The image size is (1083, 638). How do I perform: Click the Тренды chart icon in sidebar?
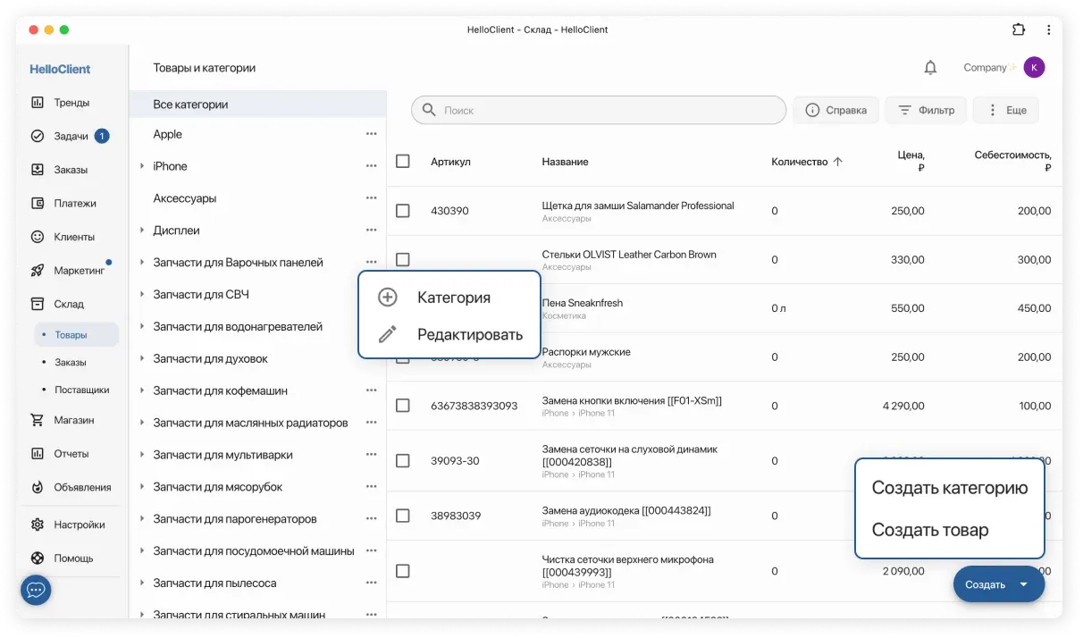38,103
